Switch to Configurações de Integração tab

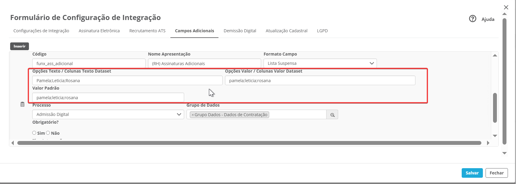click(41, 31)
